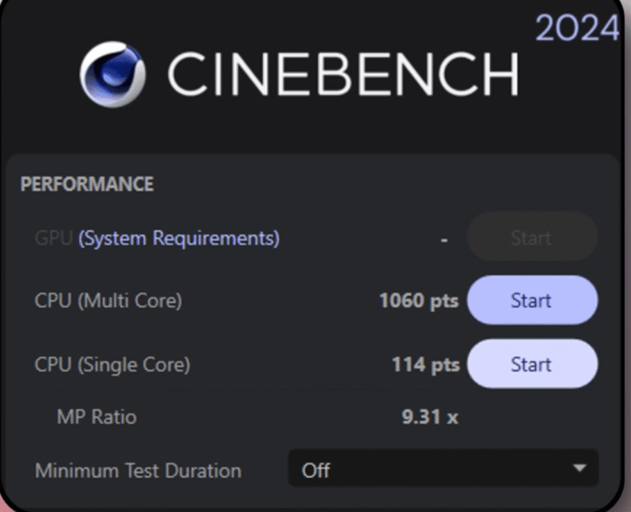This screenshot has height=512, width=631.
Task: Click the GPU score dash placeholder
Action: (x=444, y=239)
